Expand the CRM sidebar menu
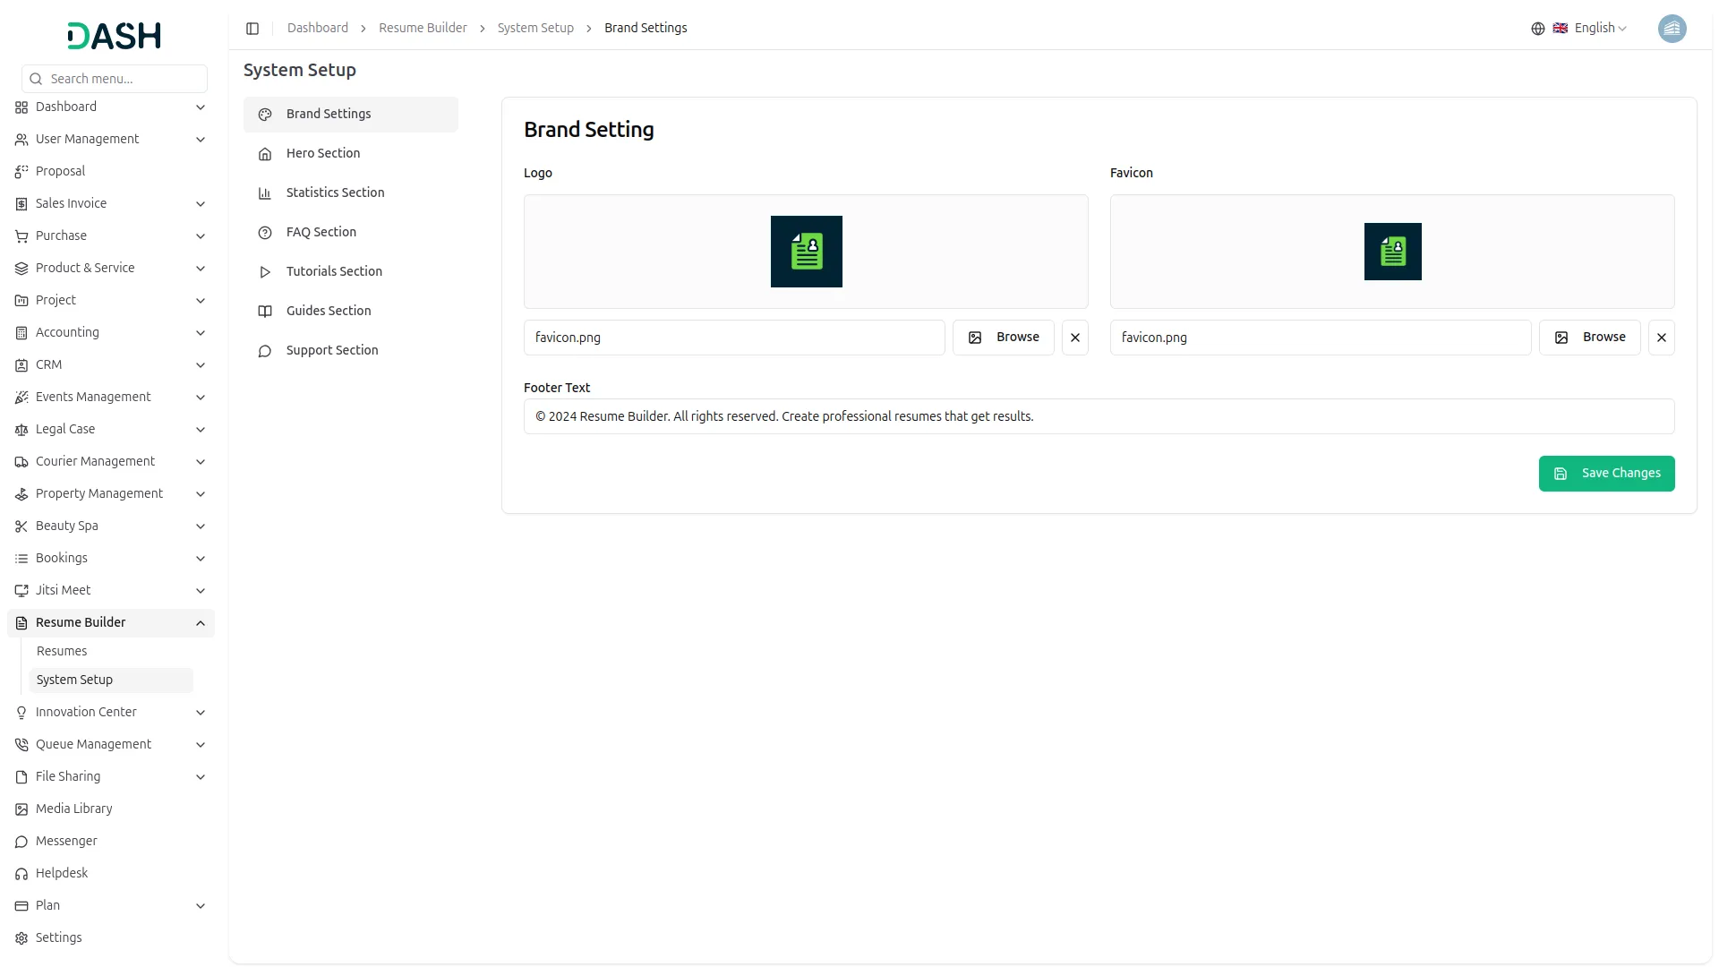The width and height of the screenshot is (1719, 967). [x=201, y=365]
